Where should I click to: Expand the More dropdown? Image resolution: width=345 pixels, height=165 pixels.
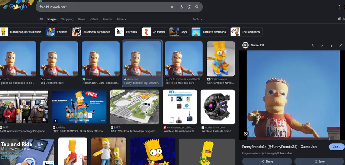coord(122,20)
